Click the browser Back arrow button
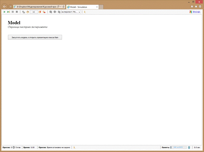Viewport: 204px width, 152px height. click(5, 7)
